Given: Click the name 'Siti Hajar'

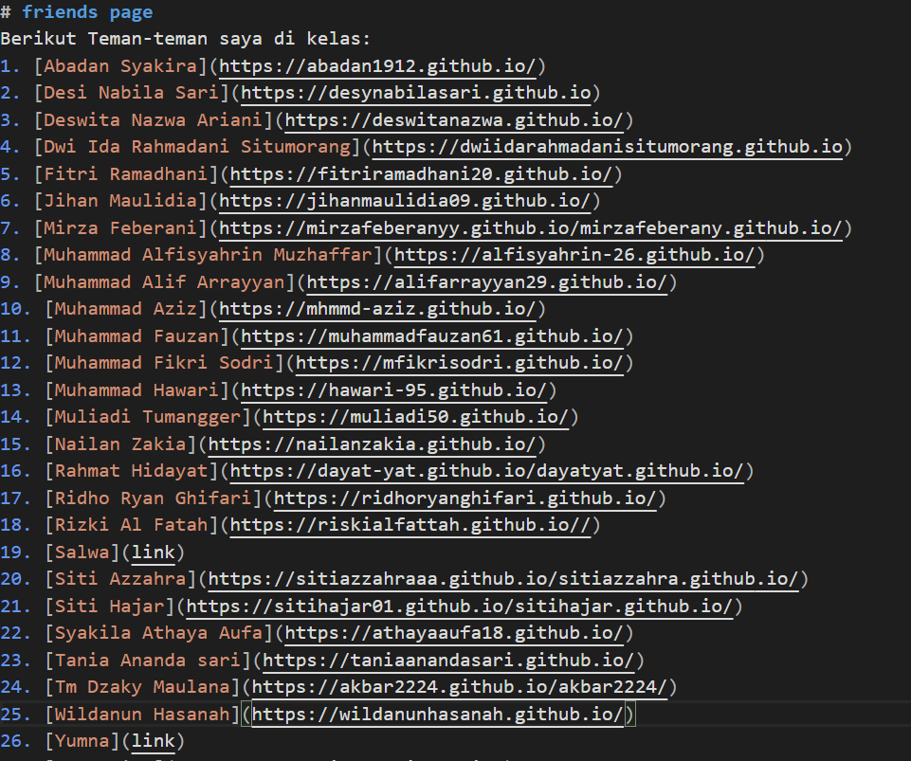Looking at the screenshot, I should coord(110,607).
